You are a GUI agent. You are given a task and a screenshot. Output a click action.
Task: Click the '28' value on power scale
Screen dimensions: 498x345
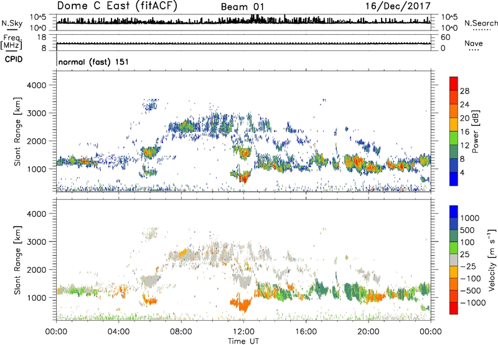(464, 91)
